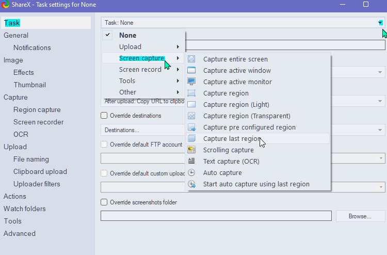Open Screen recorder settings in sidebar
The width and height of the screenshot is (387, 255).
pos(39,122)
